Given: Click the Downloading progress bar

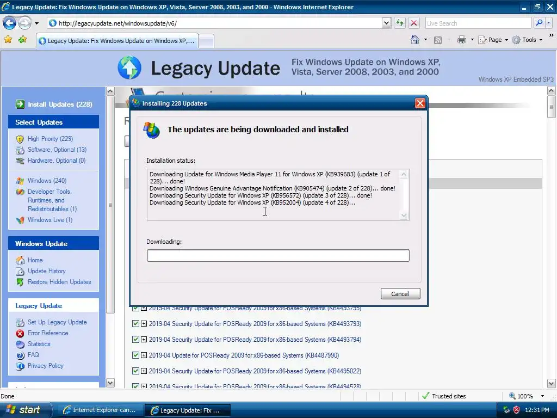Looking at the screenshot, I should pyautogui.click(x=278, y=256).
